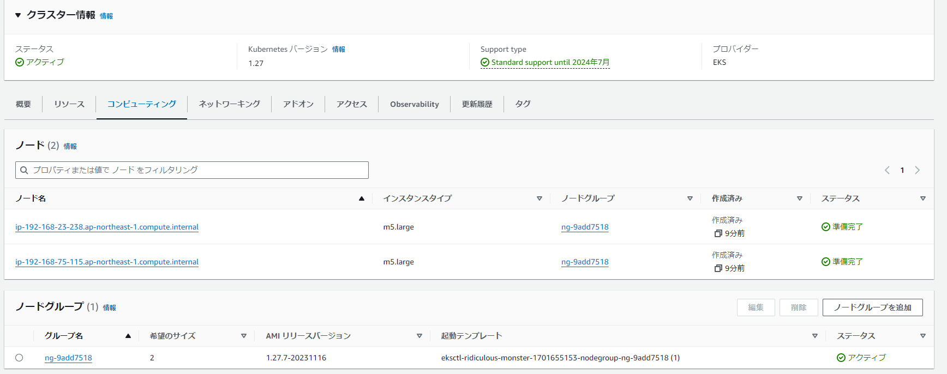
Task: Collapse the クラスター情報 section
Action: (18, 15)
